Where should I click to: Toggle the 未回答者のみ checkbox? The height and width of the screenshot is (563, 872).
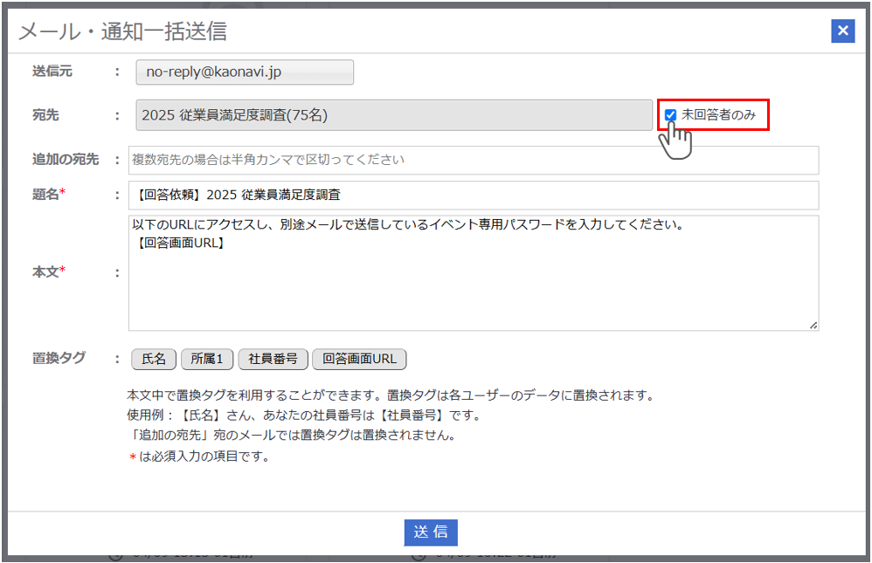coord(670,115)
